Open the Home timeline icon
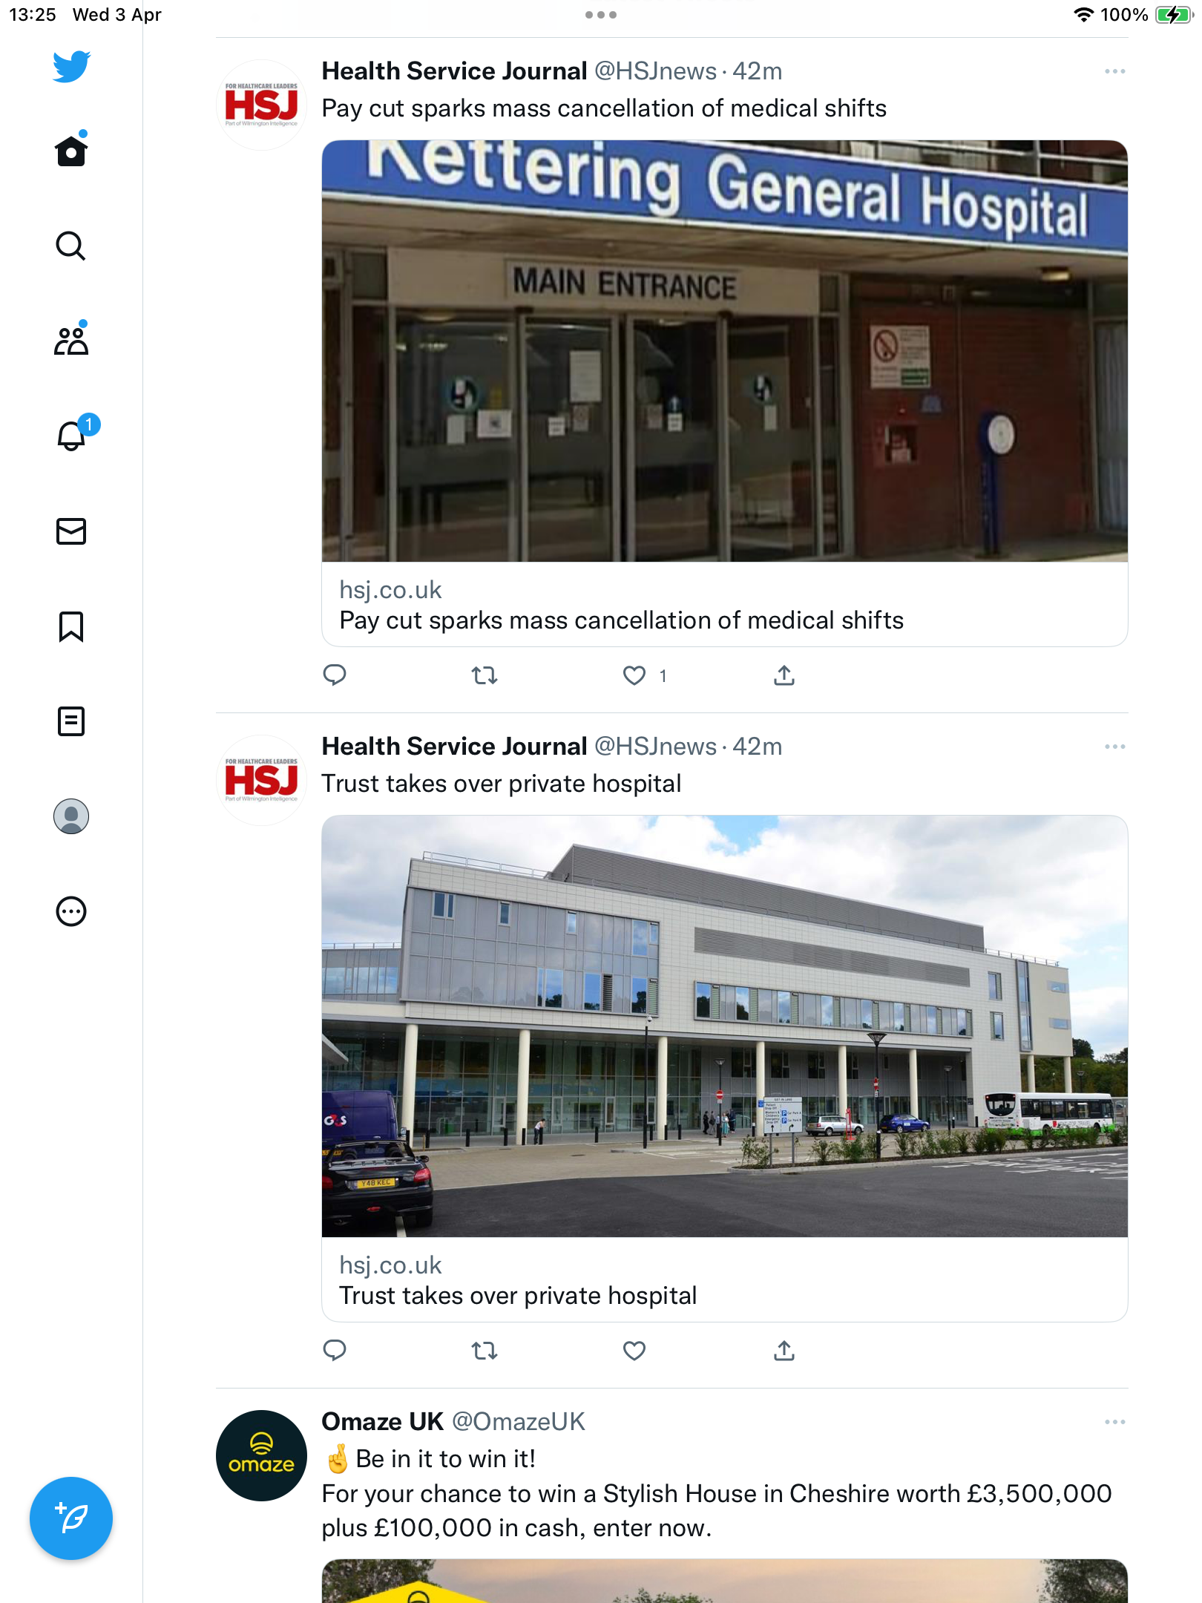The width and height of the screenshot is (1202, 1603). tap(71, 151)
